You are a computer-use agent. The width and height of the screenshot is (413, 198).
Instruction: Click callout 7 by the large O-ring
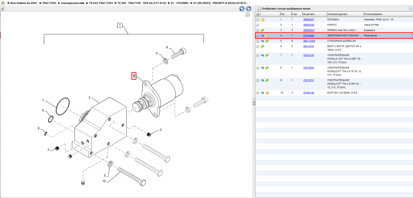[43, 101]
